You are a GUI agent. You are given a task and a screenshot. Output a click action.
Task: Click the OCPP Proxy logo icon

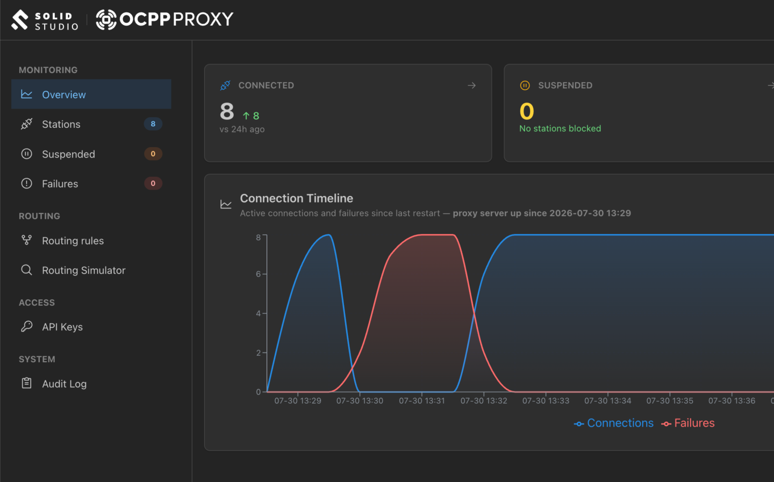pos(106,20)
